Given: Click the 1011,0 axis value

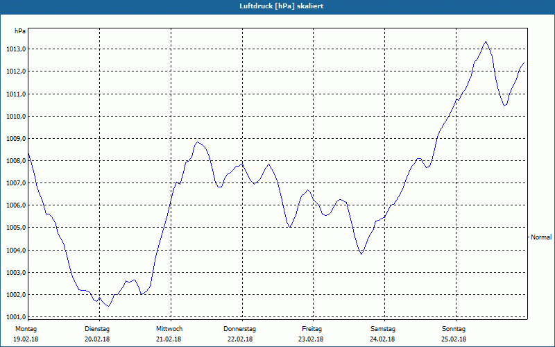Looking at the screenshot, I should [16, 94].
